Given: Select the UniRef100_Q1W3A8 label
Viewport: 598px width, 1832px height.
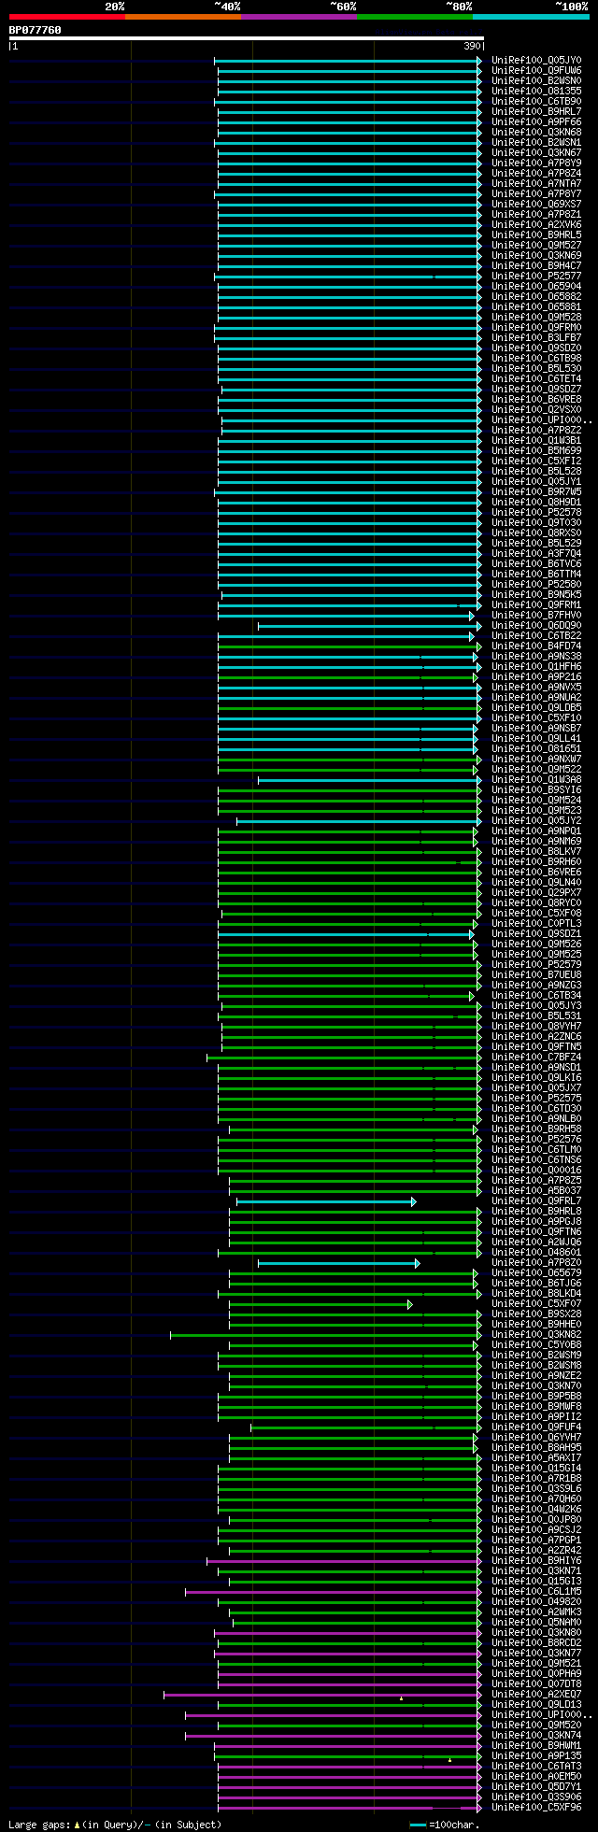Looking at the screenshot, I should [x=536, y=780].
